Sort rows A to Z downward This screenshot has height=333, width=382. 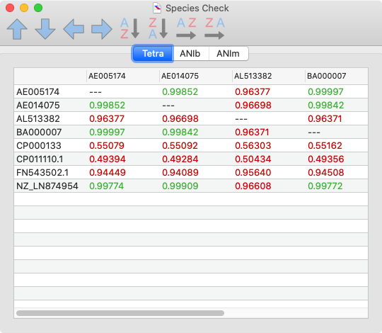pyautogui.click(x=130, y=28)
